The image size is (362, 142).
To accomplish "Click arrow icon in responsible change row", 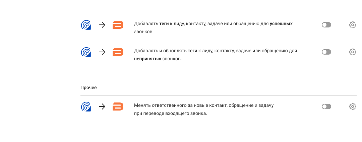I will 102,106.
